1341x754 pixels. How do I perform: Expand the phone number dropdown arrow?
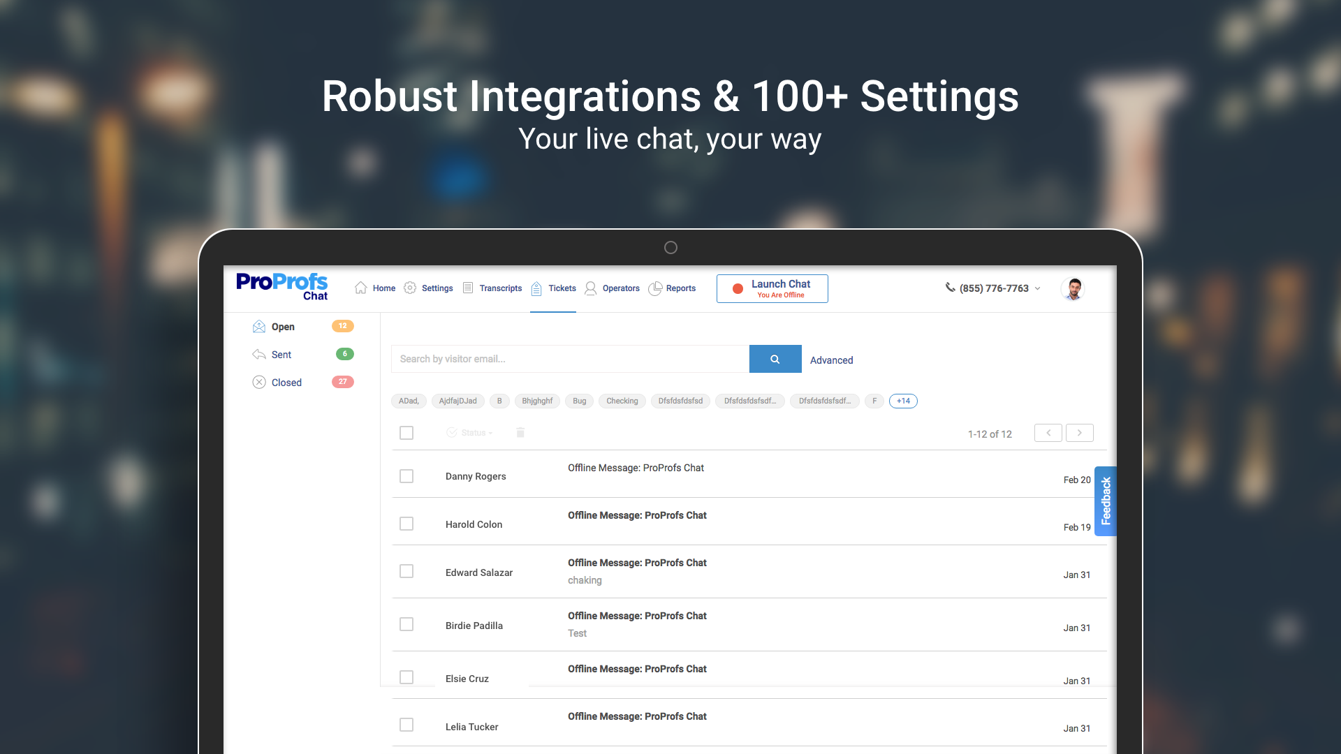1037,288
